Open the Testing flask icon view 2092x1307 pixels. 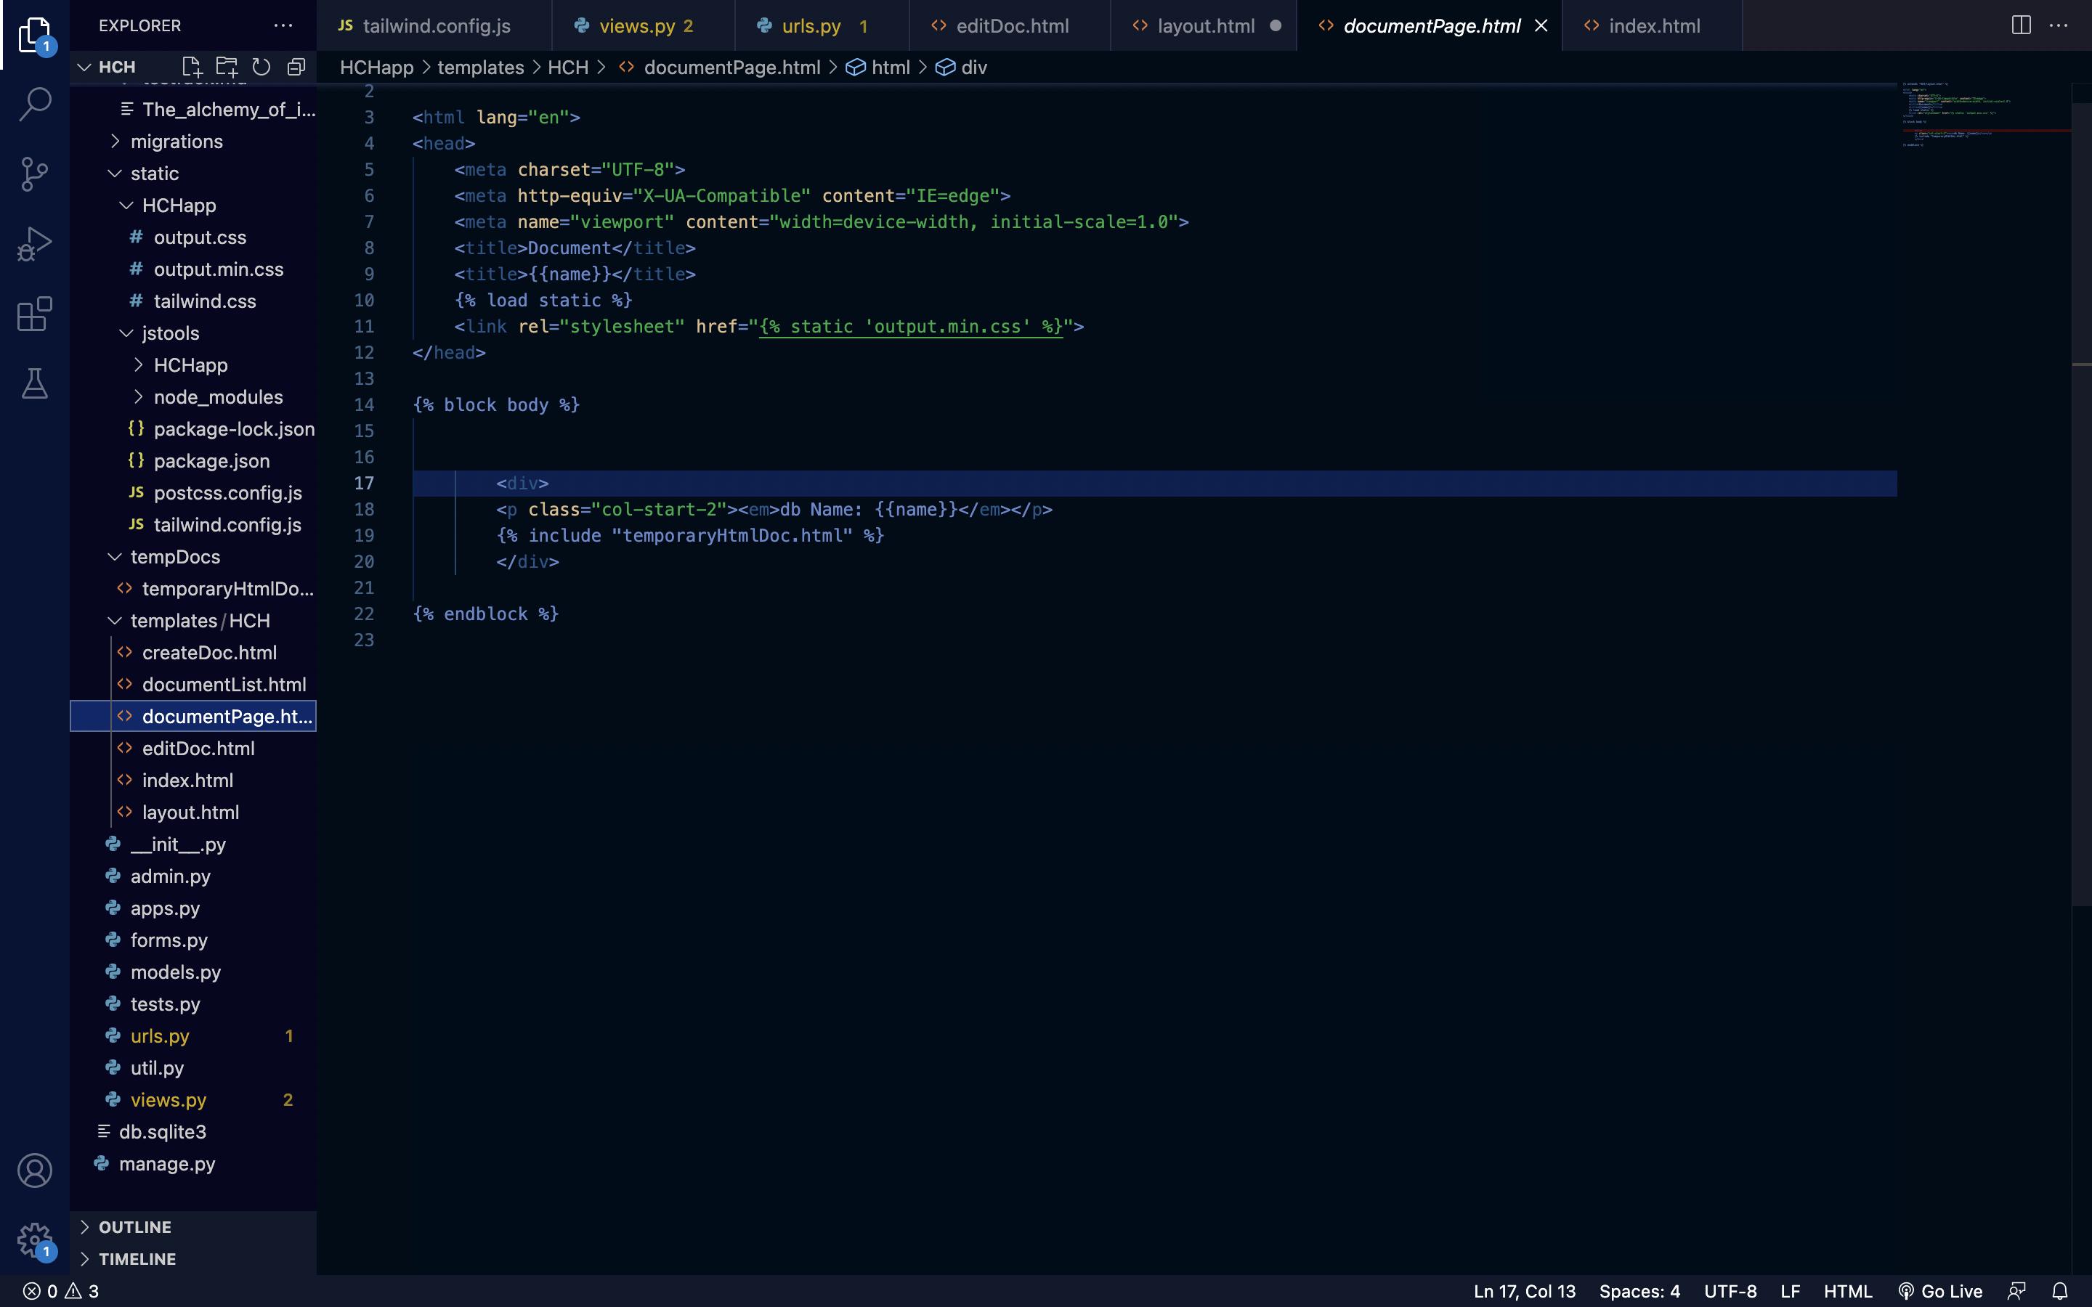pos(35,384)
